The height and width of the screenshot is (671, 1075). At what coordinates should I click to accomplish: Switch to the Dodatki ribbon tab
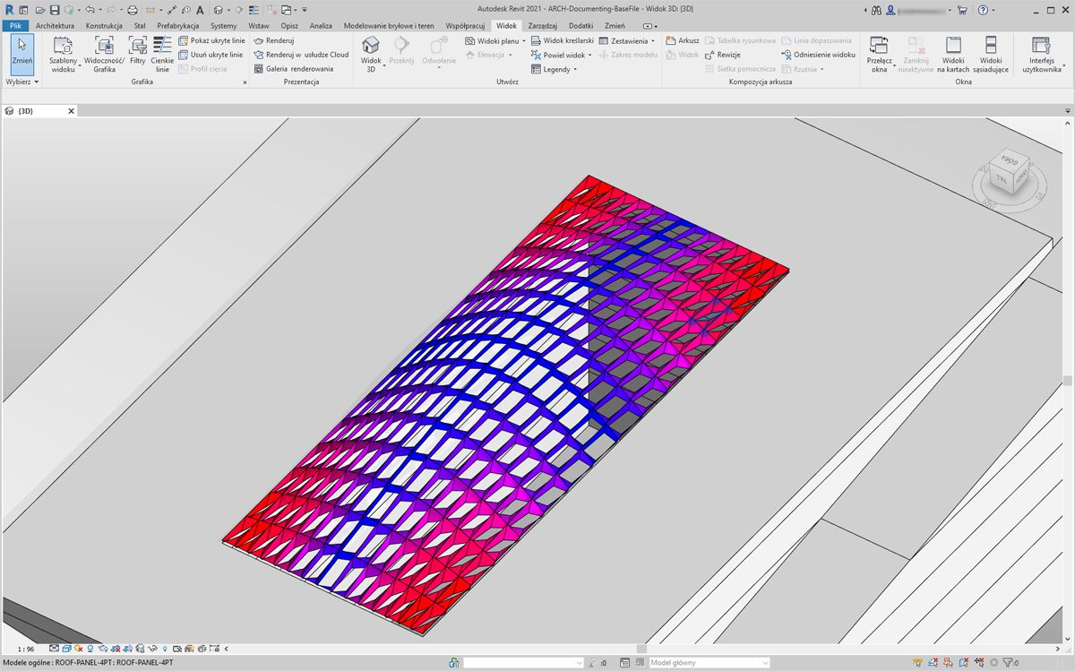(581, 26)
